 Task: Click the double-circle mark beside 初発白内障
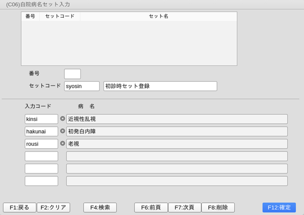pos(63,131)
